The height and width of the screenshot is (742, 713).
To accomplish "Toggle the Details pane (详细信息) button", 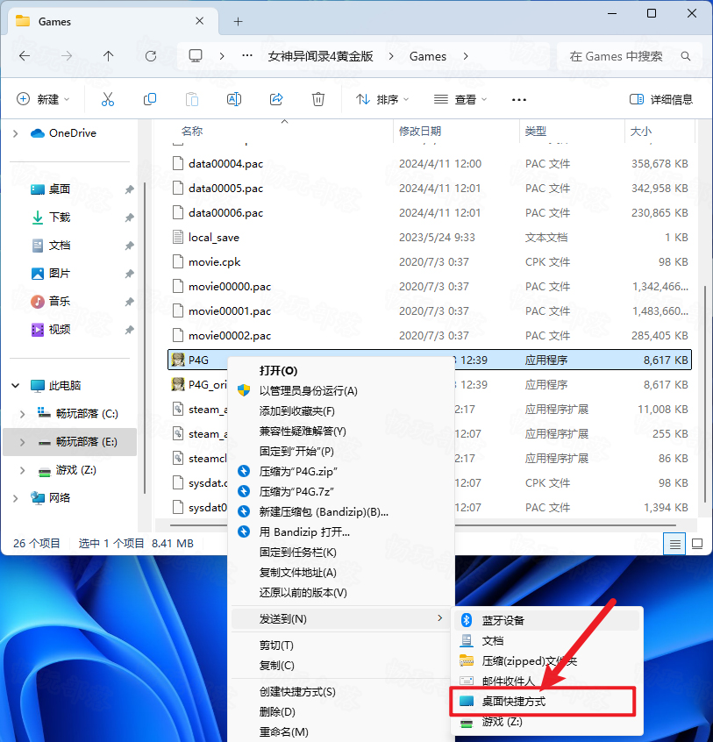I will point(661,99).
